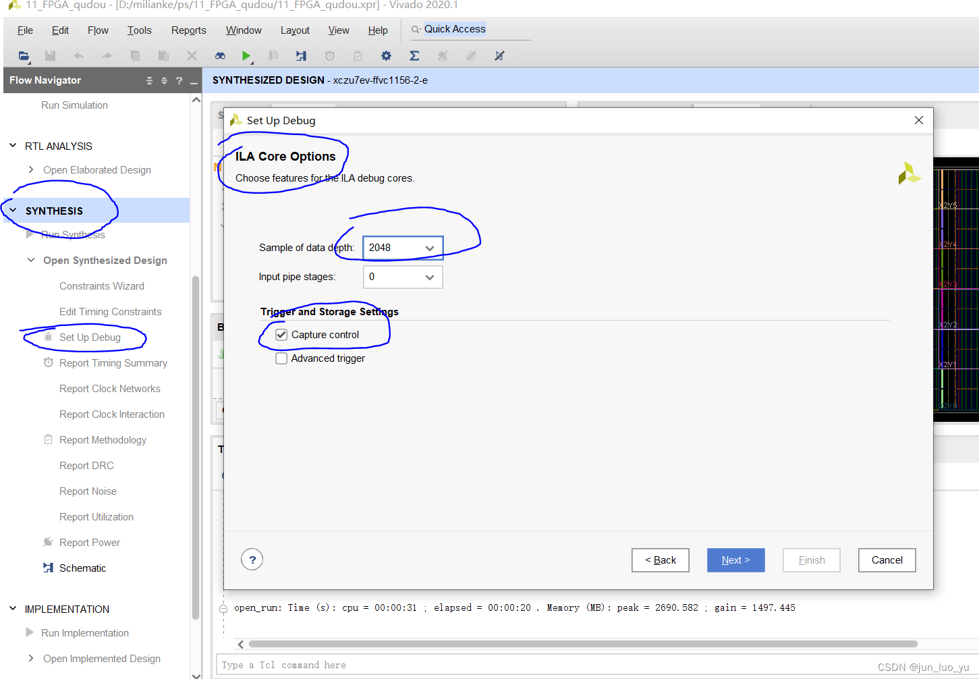Click the Sigma toolbar icon
The height and width of the screenshot is (679, 979).
[414, 56]
